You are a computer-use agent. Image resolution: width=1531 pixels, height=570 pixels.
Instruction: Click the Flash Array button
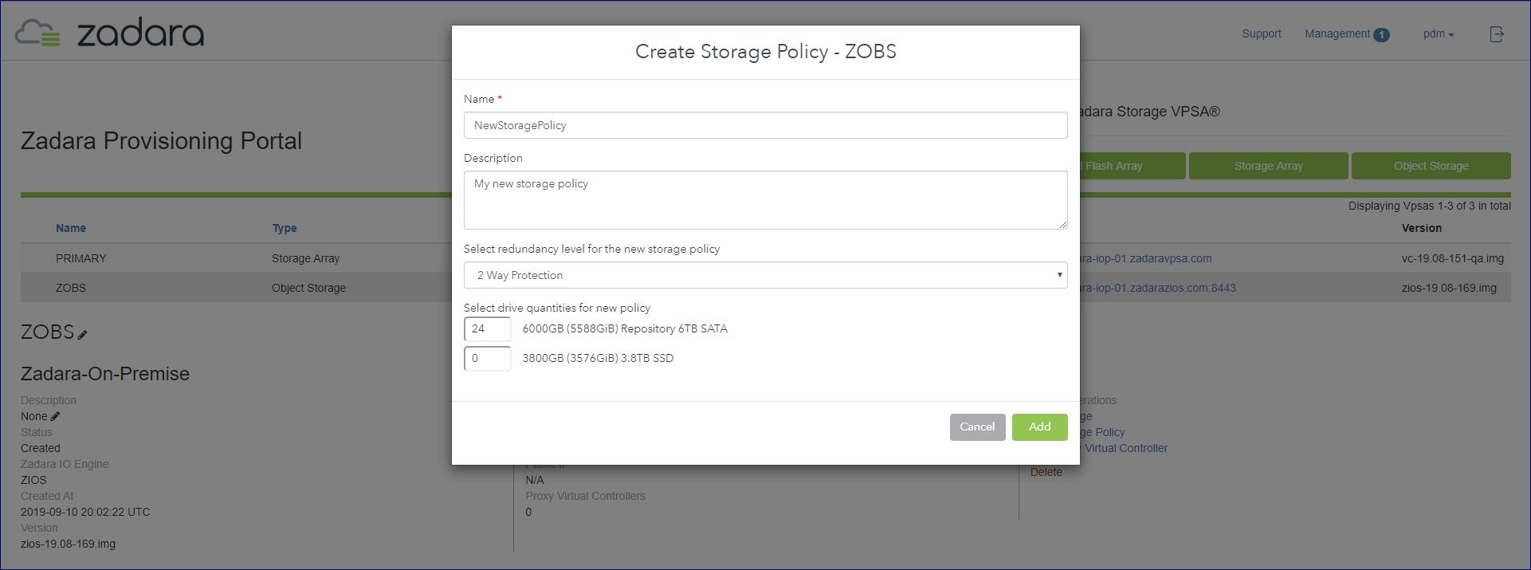(1132, 166)
